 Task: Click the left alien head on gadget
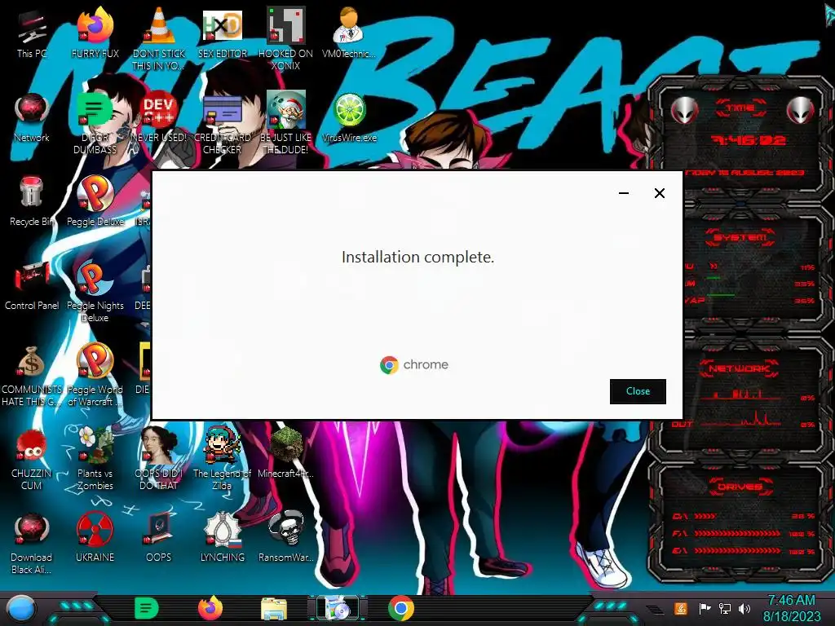(684, 111)
